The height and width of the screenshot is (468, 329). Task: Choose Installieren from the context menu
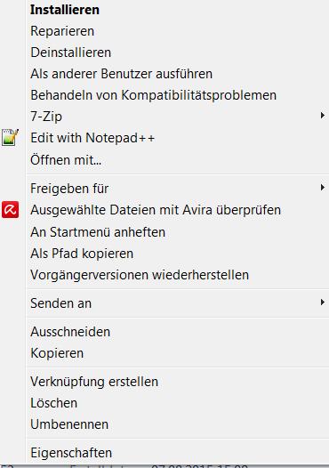pos(65,10)
